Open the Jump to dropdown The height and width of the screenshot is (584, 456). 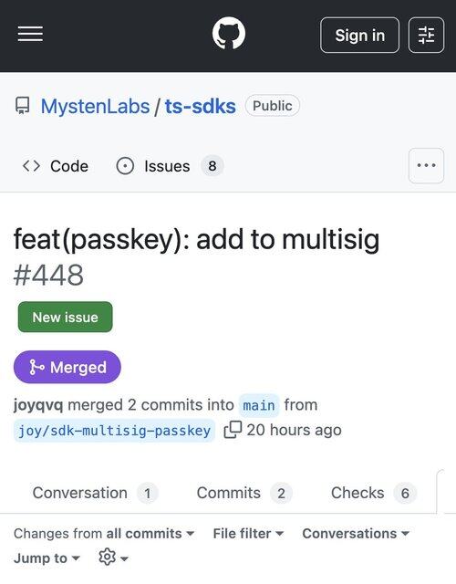click(47, 558)
